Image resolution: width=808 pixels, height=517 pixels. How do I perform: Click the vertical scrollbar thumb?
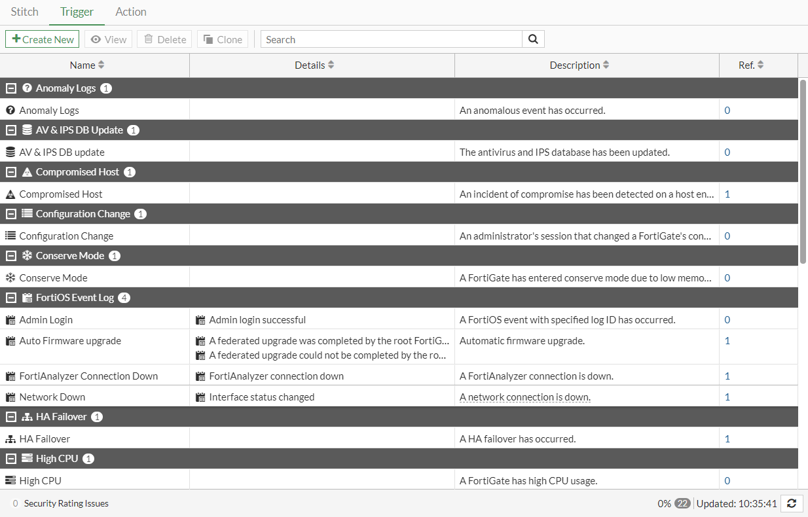coord(803,170)
